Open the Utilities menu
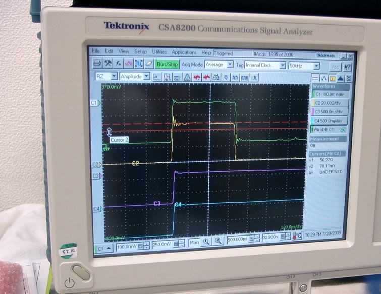 [x=159, y=52]
